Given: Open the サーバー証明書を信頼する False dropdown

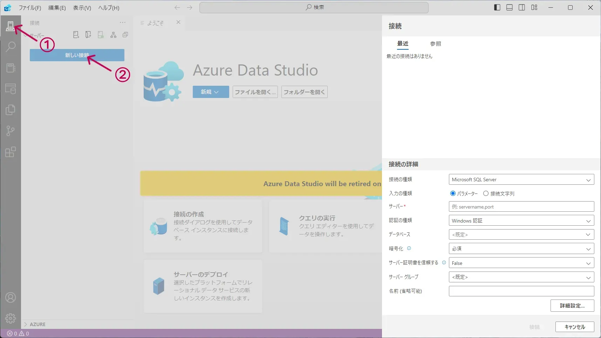Looking at the screenshot, I should click(x=521, y=263).
